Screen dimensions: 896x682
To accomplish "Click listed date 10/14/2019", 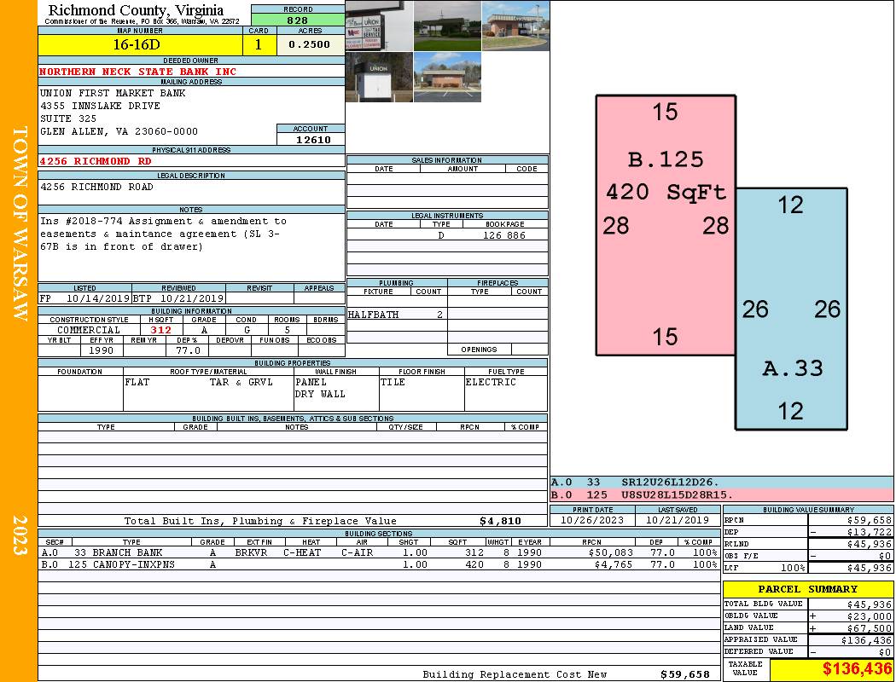I will coord(98,298).
